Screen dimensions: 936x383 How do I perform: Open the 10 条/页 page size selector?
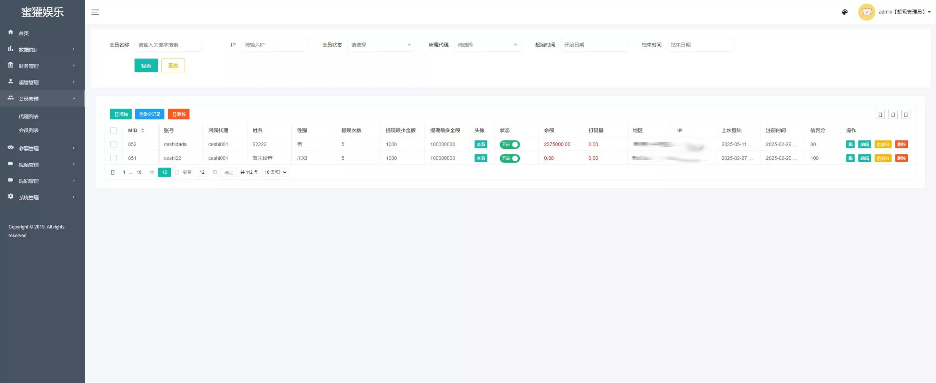(275, 172)
